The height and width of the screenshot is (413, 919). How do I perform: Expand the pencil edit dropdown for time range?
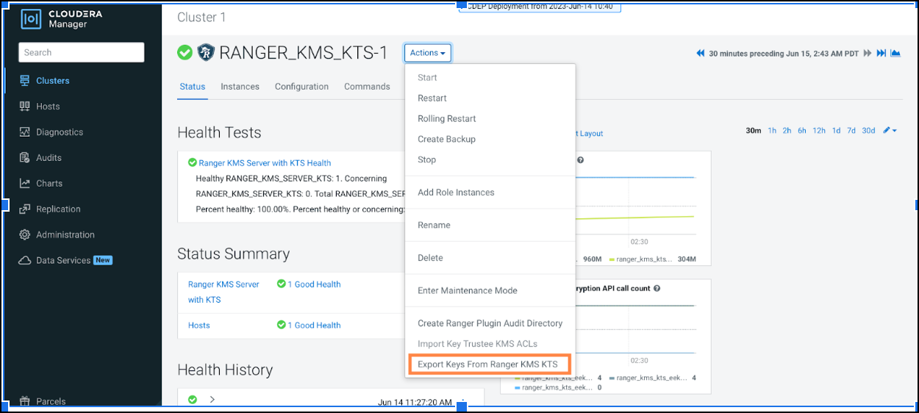890,131
